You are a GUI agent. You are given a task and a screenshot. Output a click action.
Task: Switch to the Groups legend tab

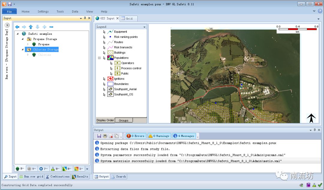(x=124, y=120)
